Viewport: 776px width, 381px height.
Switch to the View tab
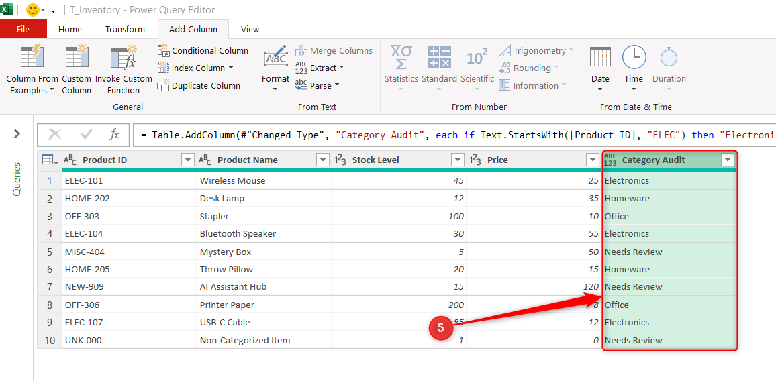[x=250, y=30]
